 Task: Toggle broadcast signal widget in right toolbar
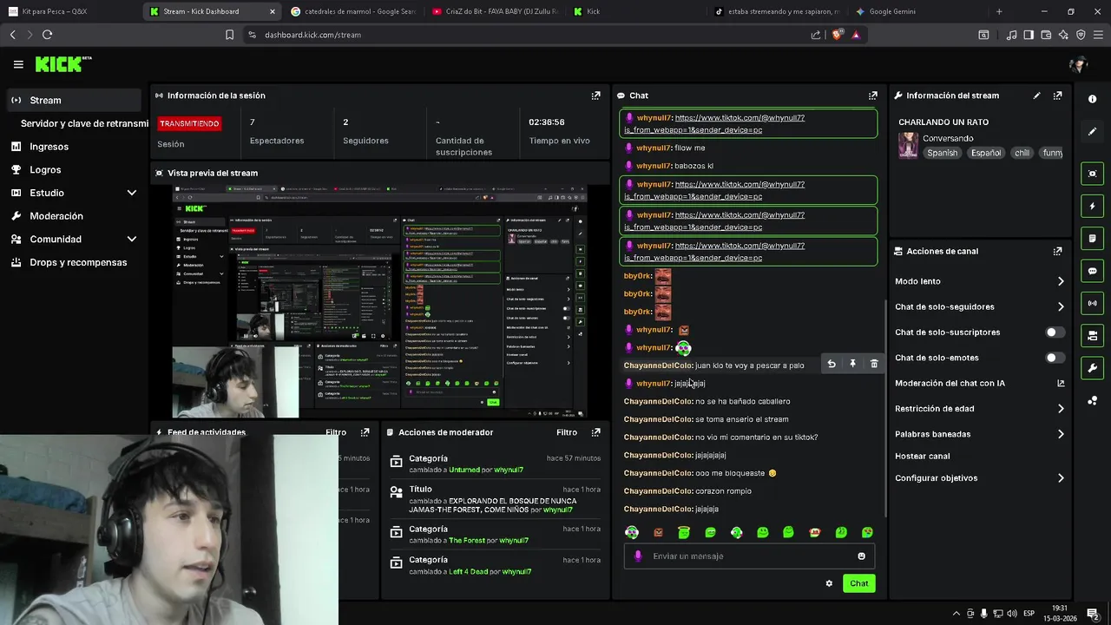tap(1092, 303)
